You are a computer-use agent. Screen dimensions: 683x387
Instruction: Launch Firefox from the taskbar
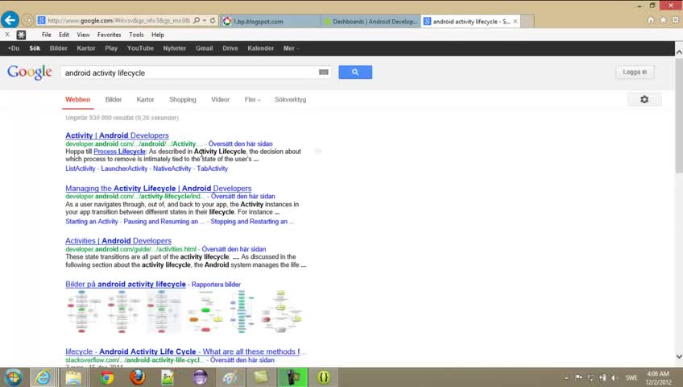(138, 377)
